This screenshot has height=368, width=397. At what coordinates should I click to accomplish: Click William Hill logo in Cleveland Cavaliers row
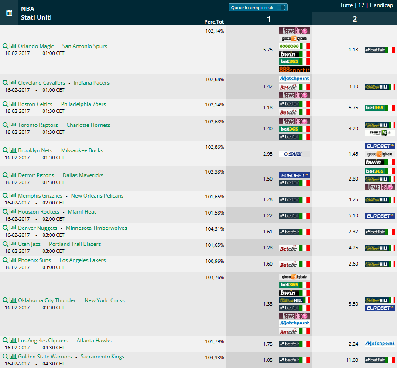(380, 87)
